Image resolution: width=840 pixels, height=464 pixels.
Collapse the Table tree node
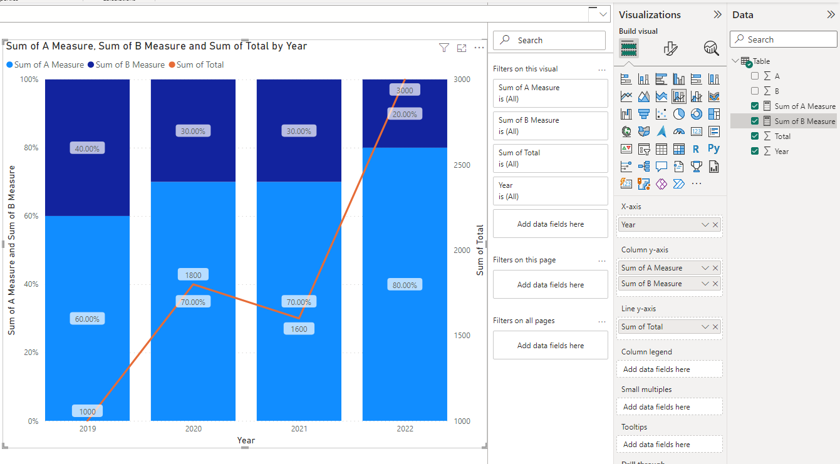pyautogui.click(x=735, y=61)
